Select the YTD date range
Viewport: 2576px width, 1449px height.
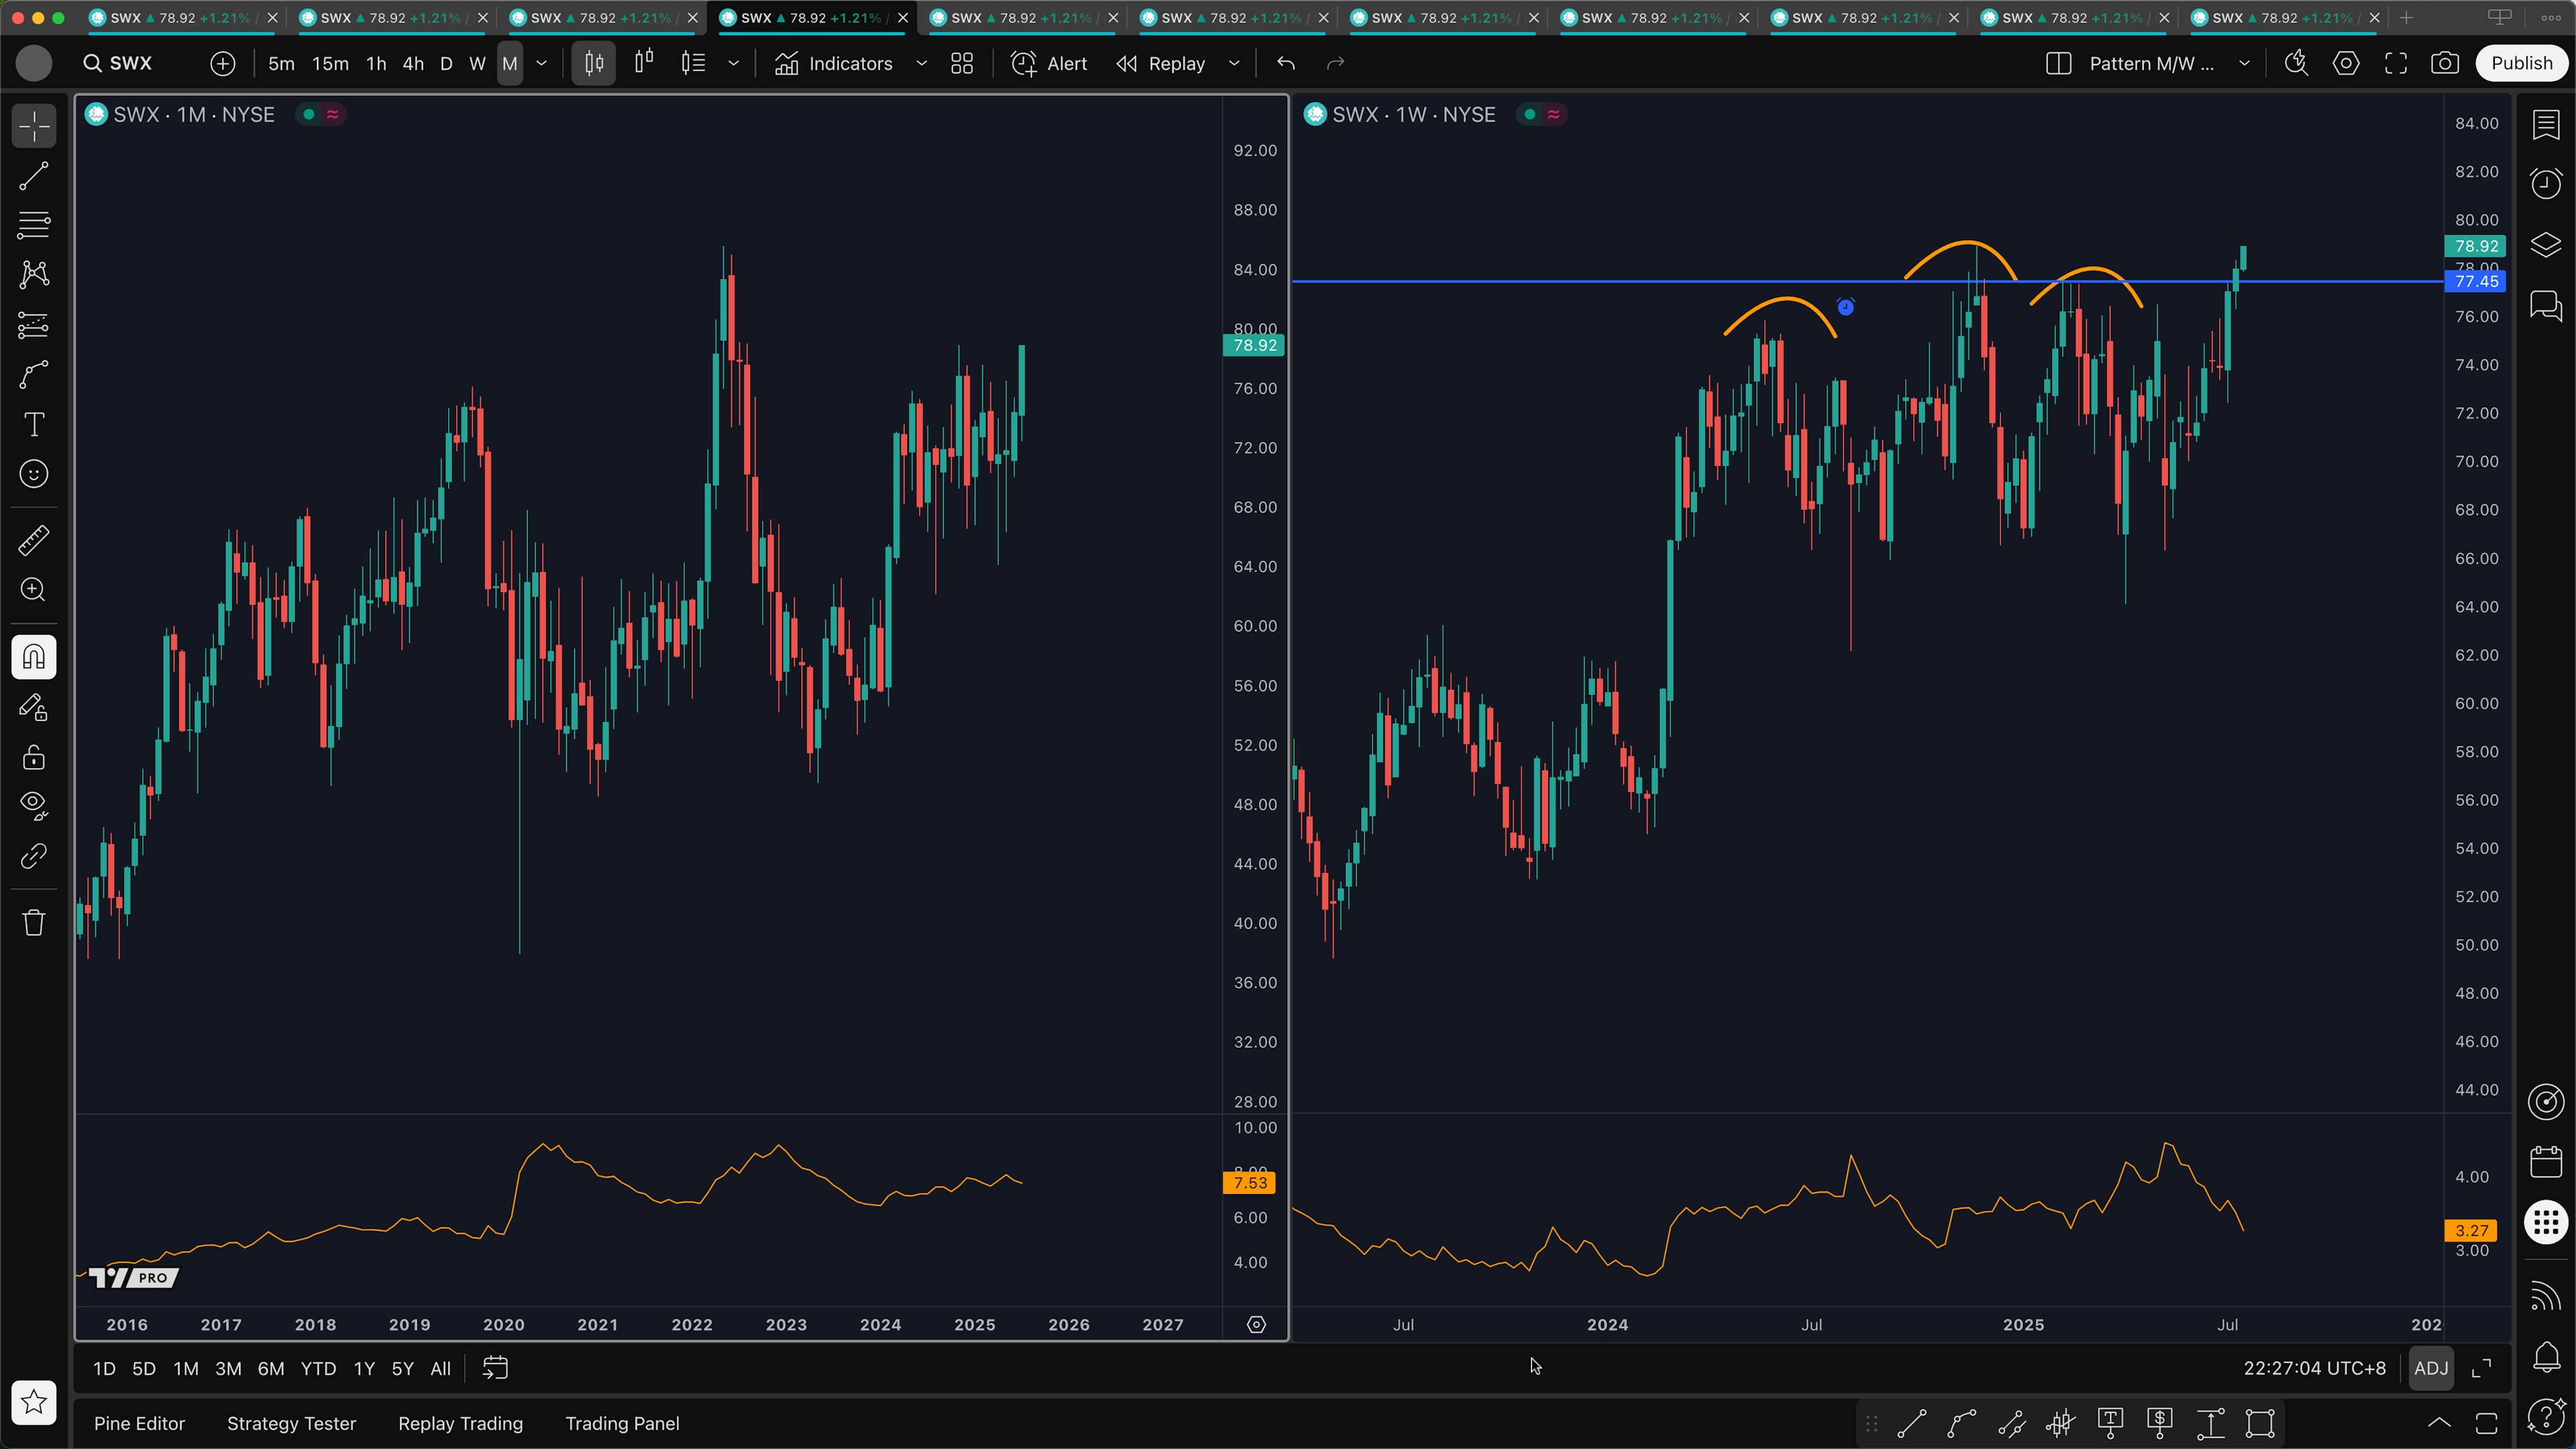pyautogui.click(x=318, y=1368)
